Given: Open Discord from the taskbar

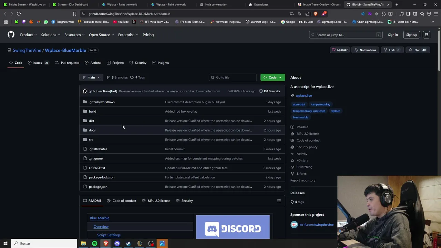Looking at the screenshot, I should pyautogui.click(x=117, y=244).
